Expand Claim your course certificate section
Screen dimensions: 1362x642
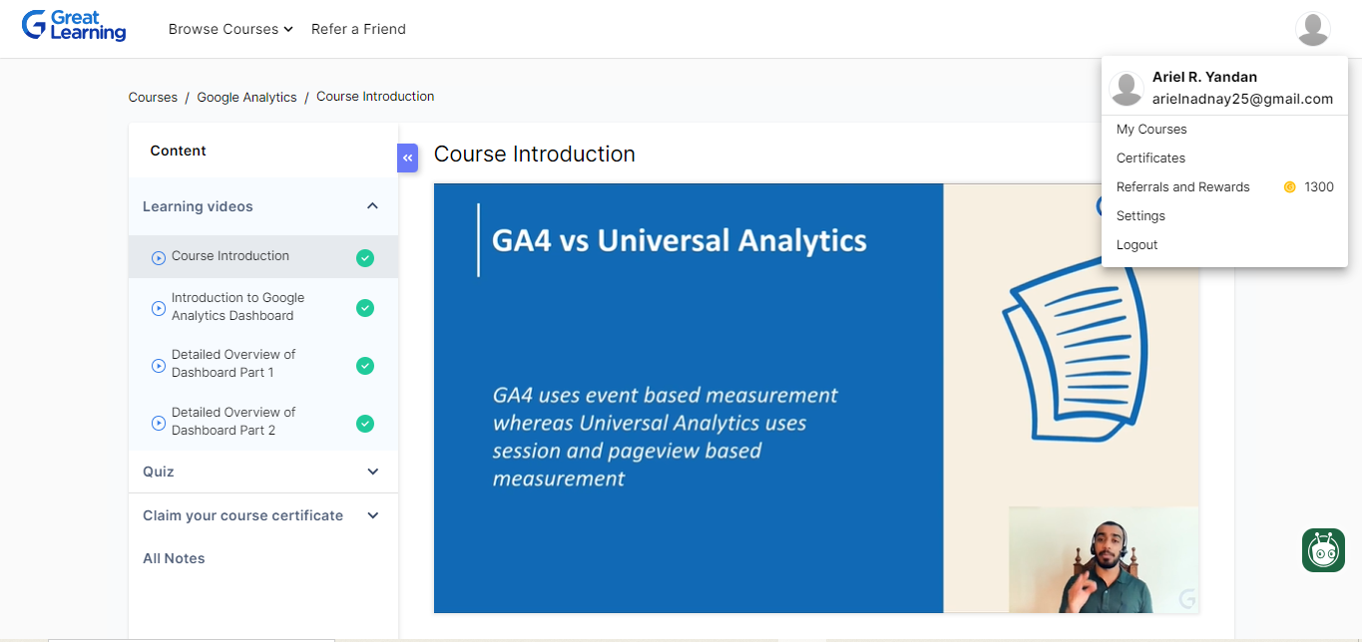372,515
